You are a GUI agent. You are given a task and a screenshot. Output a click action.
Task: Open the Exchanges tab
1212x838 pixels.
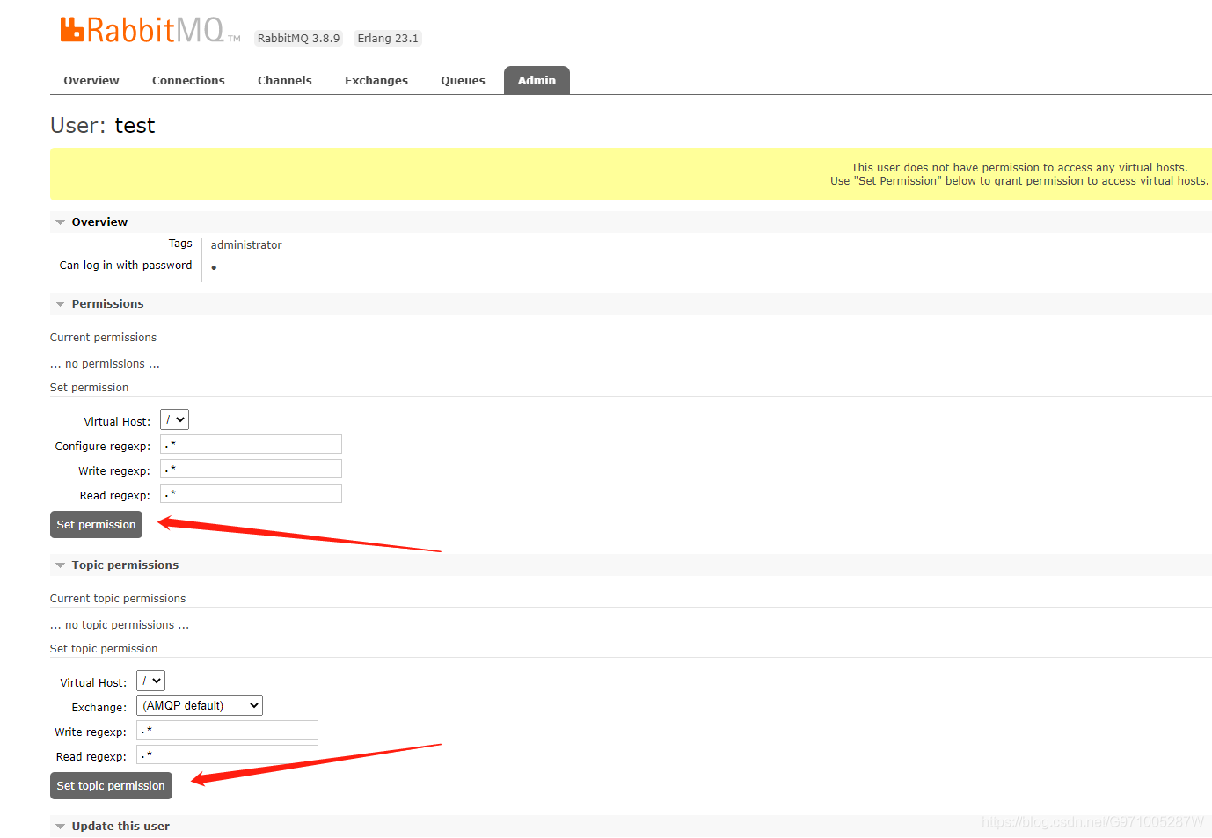(376, 80)
